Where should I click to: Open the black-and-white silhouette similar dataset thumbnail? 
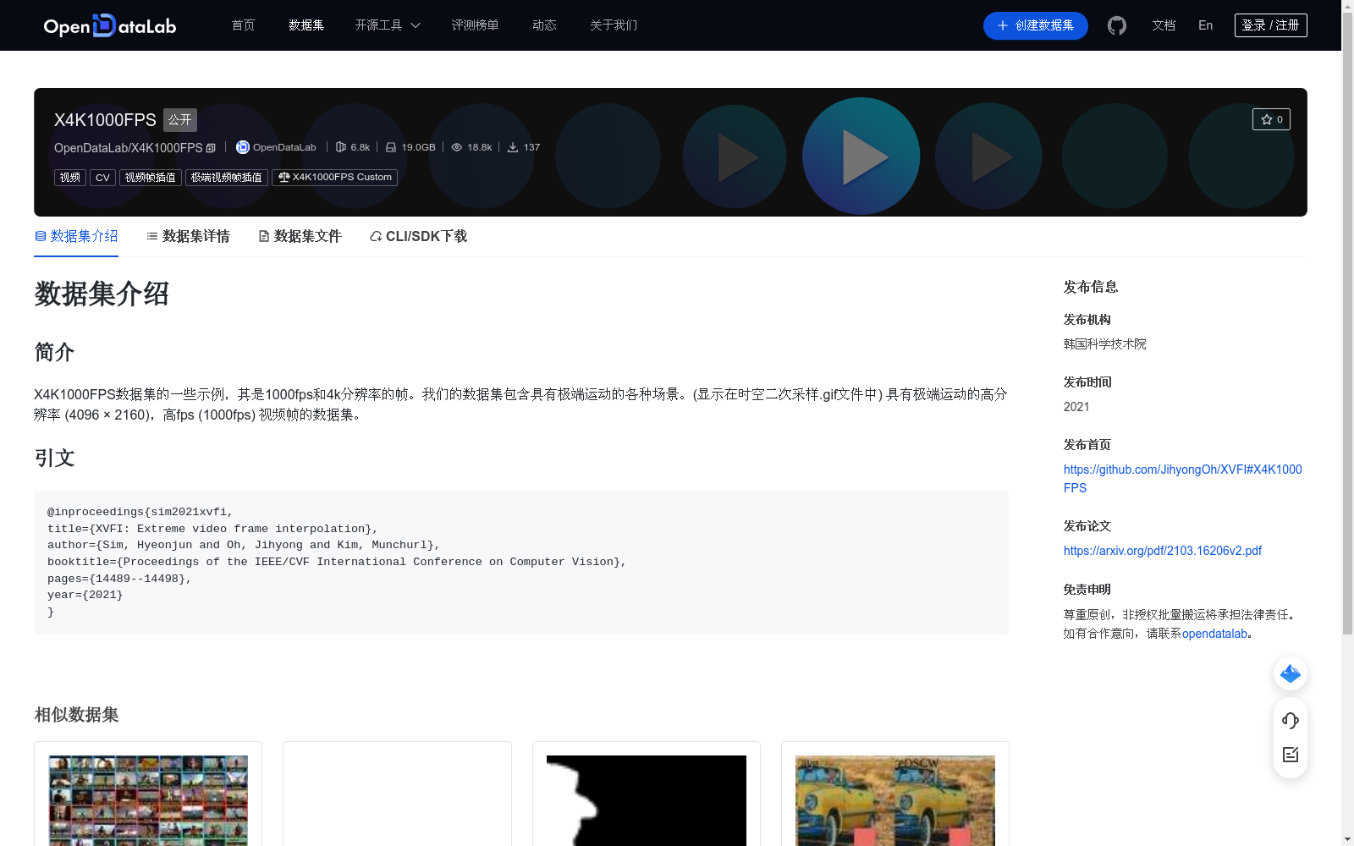(647, 800)
